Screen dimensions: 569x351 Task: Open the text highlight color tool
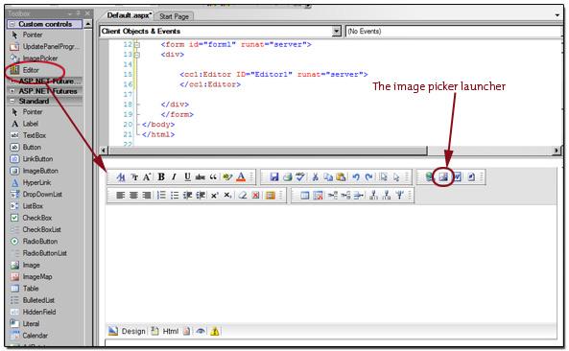227,177
